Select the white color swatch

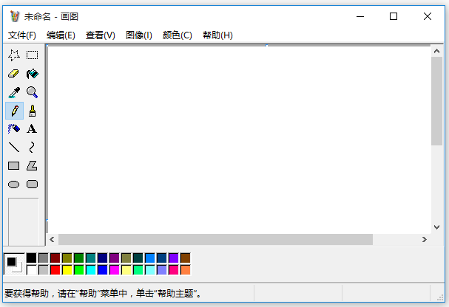[32, 270]
